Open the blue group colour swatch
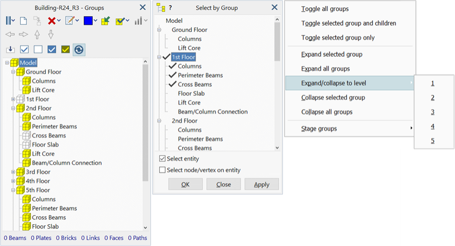Image resolution: width=455 pixels, height=246 pixels. click(x=88, y=21)
